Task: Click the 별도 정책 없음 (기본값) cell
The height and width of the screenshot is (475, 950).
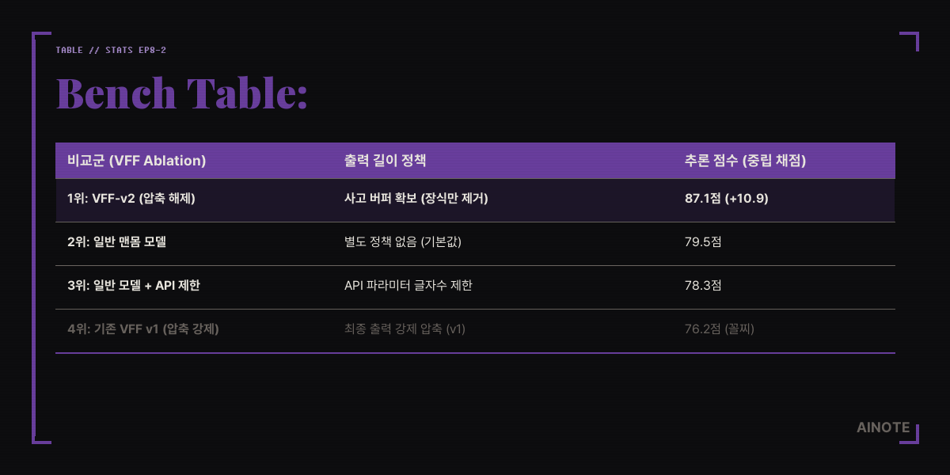Action: (403, 242)
